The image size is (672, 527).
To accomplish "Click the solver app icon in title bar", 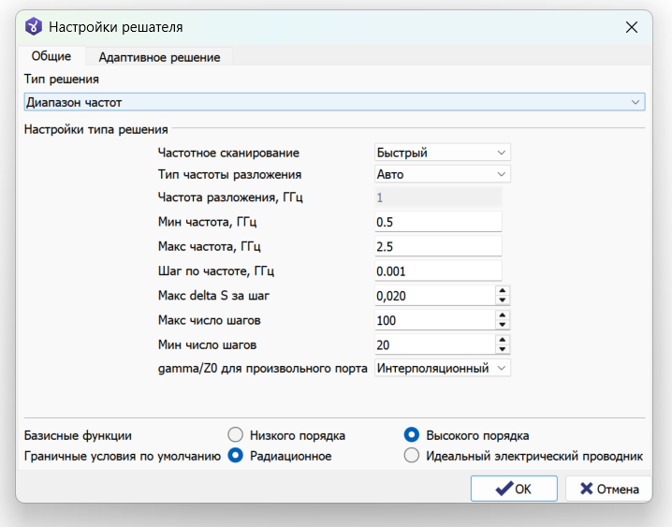I will (x=34, y=26).
